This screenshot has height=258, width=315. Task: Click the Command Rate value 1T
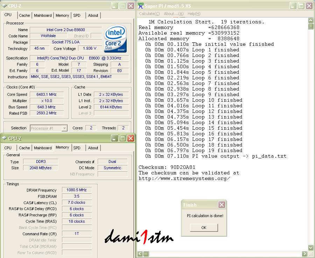coord(77,234)
